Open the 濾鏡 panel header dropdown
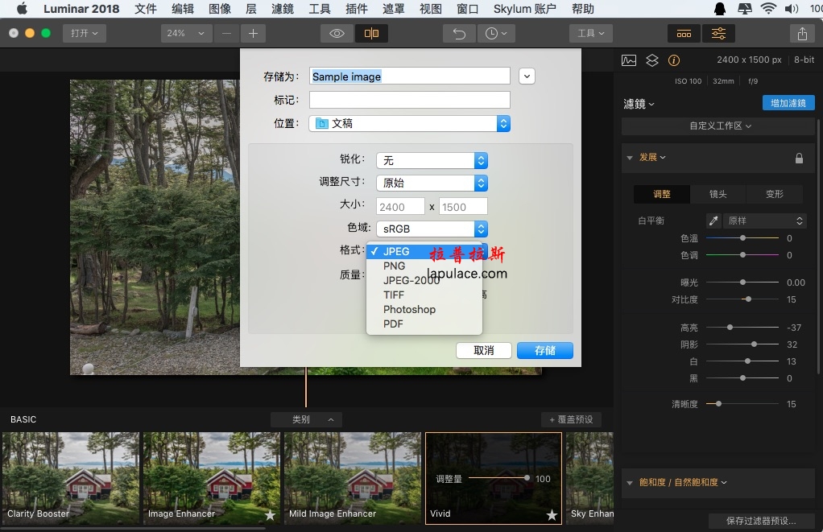 [x=639, y=104]
